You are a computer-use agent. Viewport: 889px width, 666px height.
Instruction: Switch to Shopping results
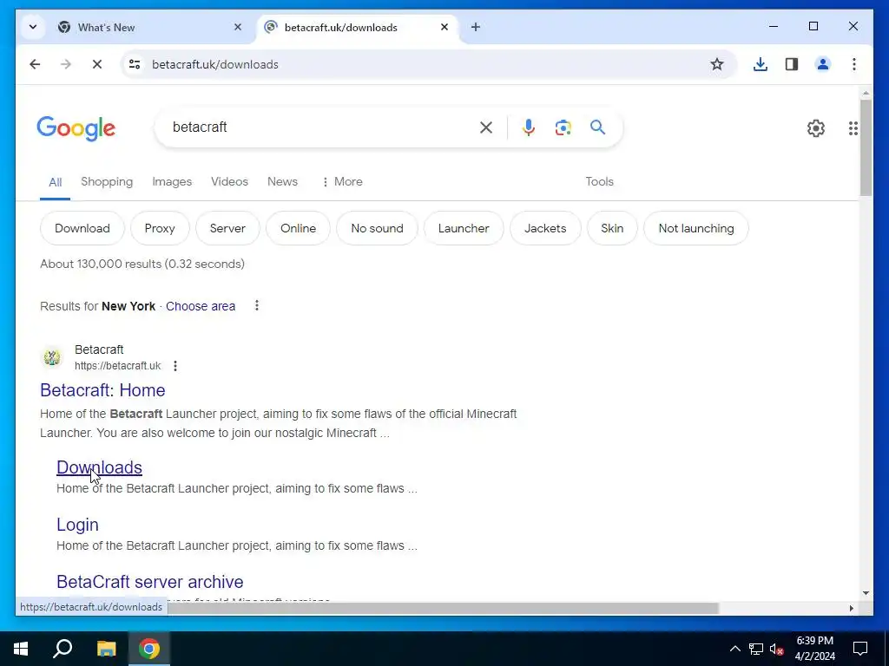(x=107, y=182)
